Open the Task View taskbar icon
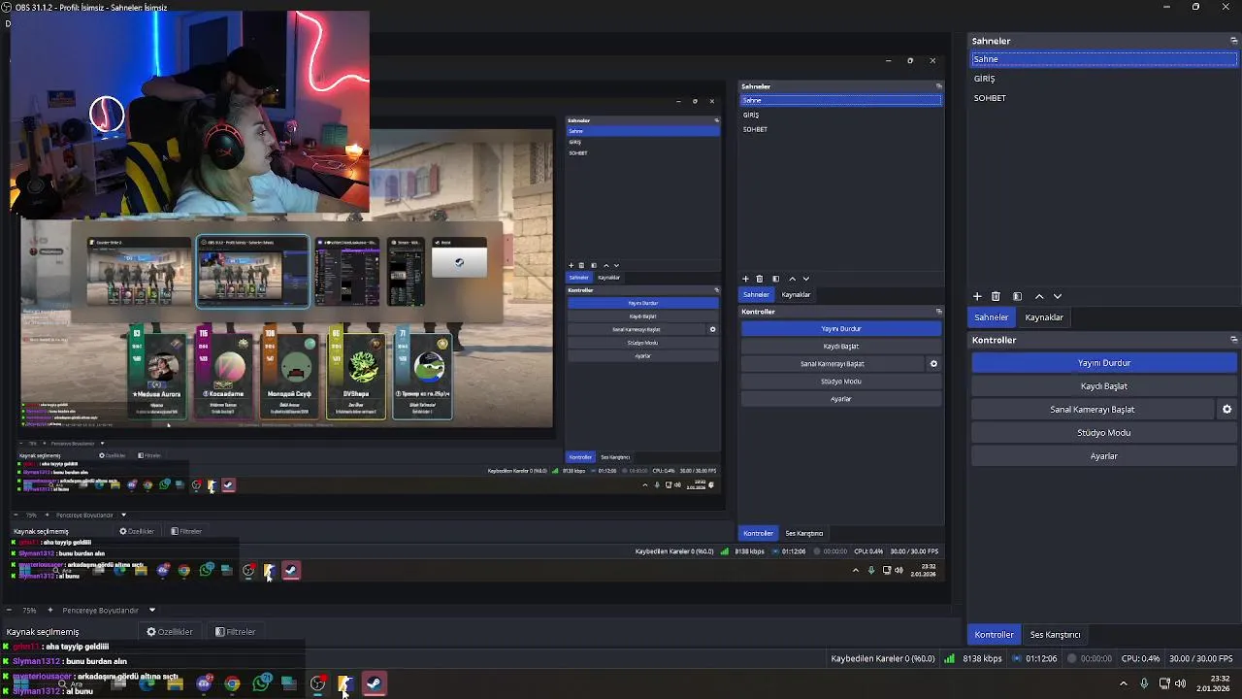Viewport: 1242px width, 699px height. (x=118, y=683)
